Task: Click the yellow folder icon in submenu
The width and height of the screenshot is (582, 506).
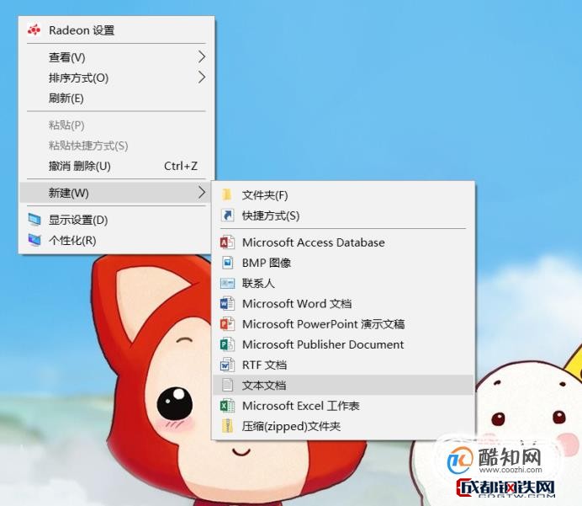Action: (227, 194)
